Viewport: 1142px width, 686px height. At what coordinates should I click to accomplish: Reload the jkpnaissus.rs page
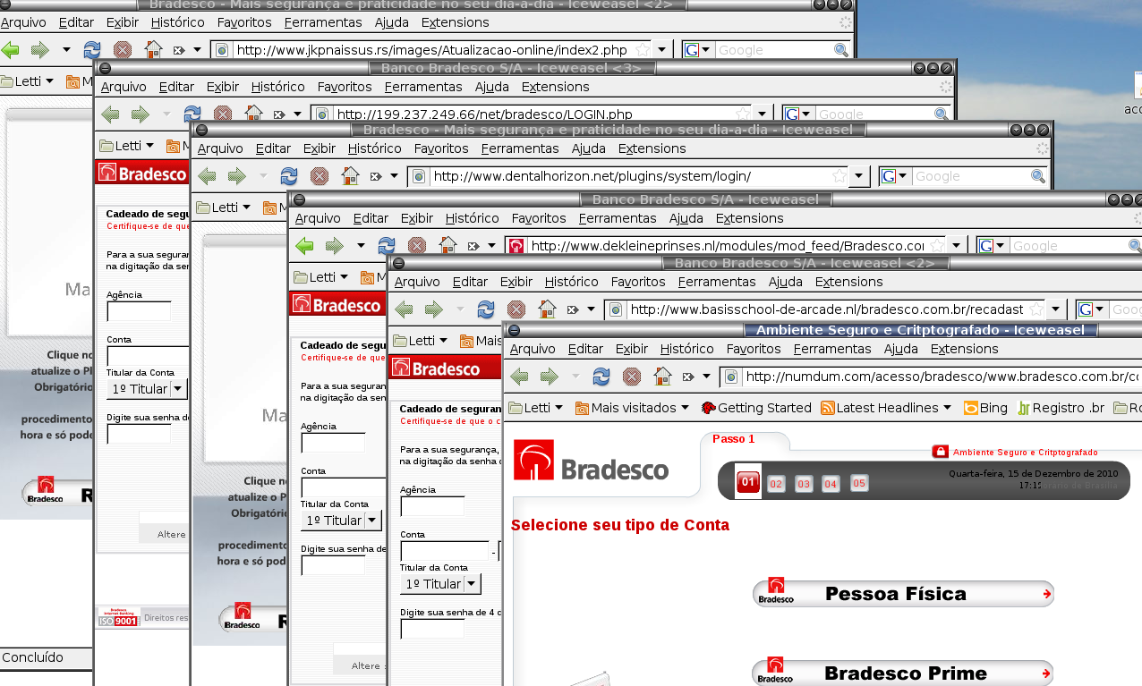pos(92,50)
